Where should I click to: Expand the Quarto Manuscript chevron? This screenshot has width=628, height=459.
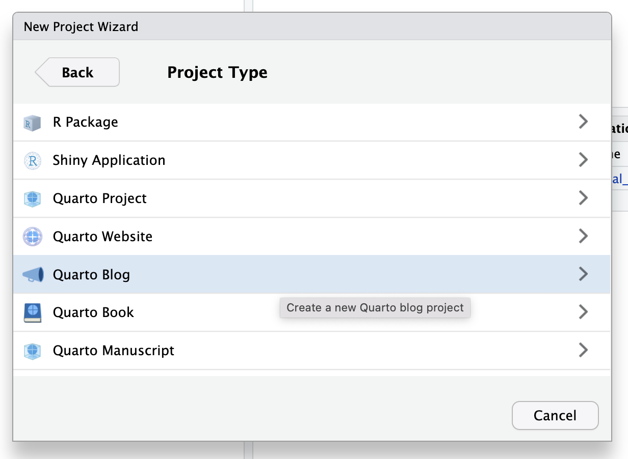point(583,350)
